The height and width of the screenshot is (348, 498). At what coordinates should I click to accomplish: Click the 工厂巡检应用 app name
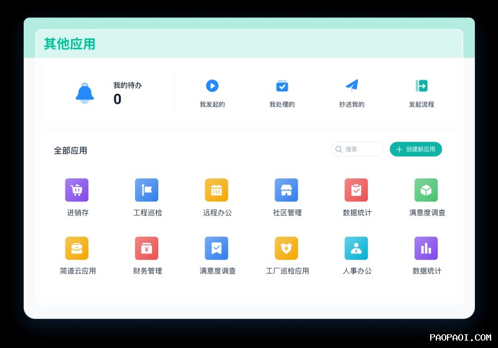tap(288, 271)
